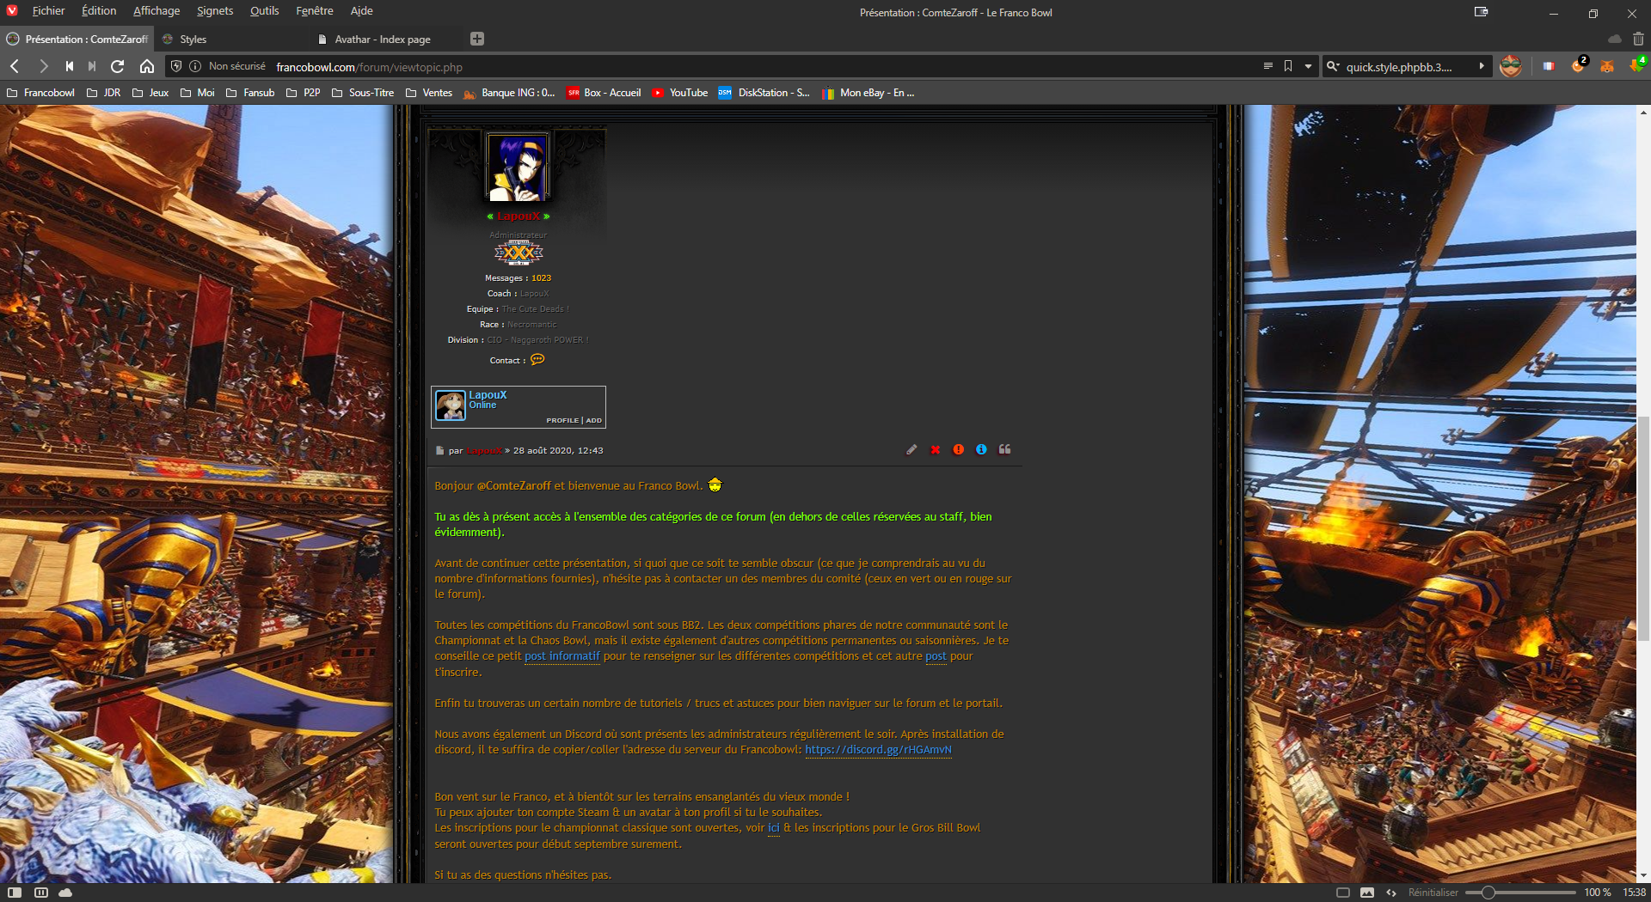Reload the page with the refresh icon

click(118, 66)
